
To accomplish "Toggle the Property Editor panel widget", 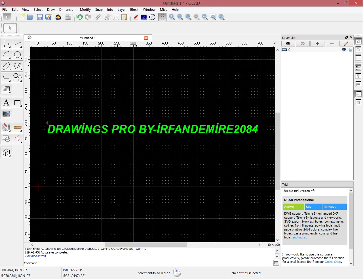I will (x=358, y=67).
